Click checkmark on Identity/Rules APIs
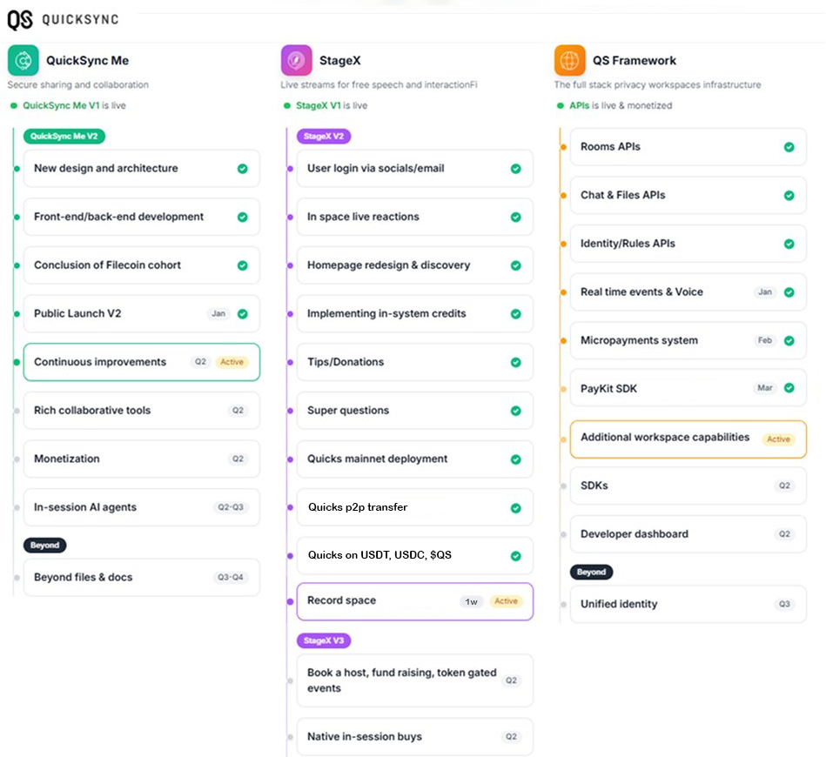 pos(789,244)
